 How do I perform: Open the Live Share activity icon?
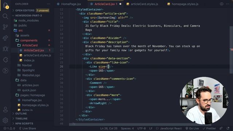coord(5,38)
